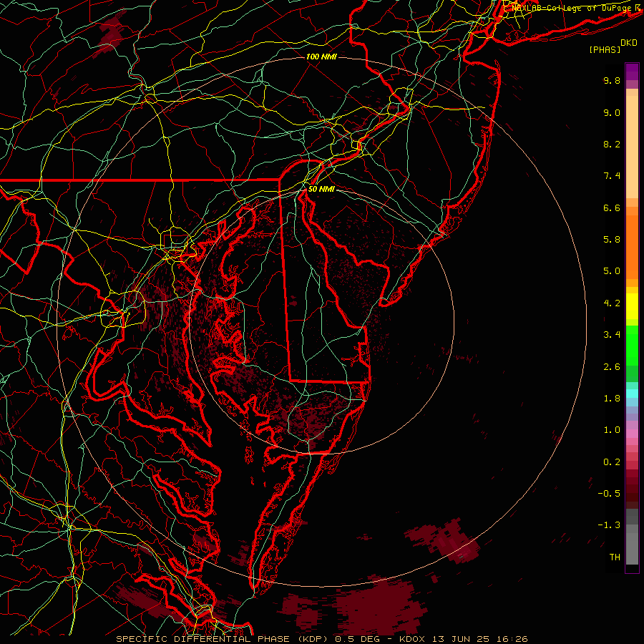Select the "-1.3" color scale value

click(x=609, y=525)
